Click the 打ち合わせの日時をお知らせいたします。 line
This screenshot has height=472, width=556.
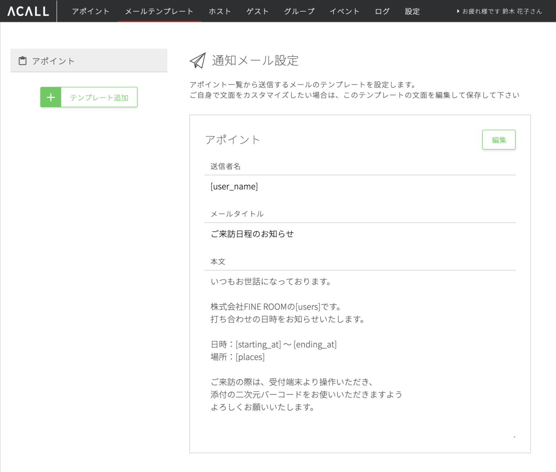(x=288, y=319)
